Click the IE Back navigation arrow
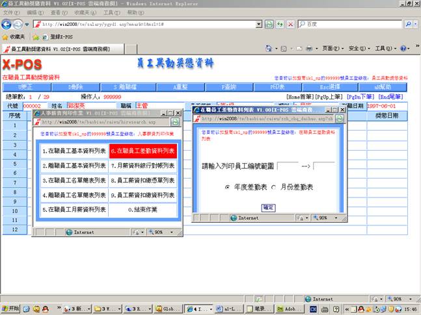The height and width of the screenshot is (315, 421). coord(8,24)
